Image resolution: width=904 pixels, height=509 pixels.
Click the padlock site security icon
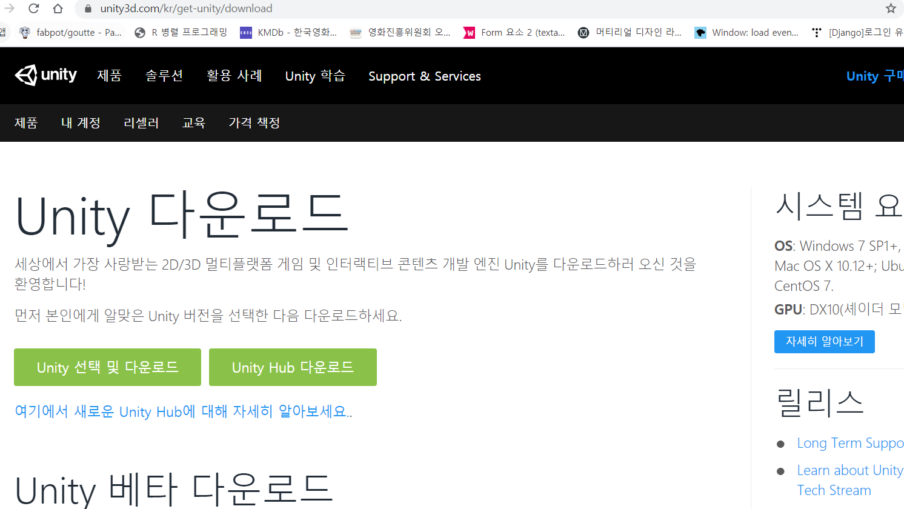coord(88,8)
